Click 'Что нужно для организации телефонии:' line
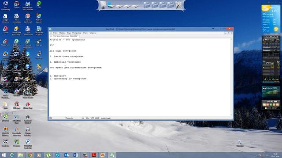The width and height of the screenshot is (282, 158). (76, 68)
